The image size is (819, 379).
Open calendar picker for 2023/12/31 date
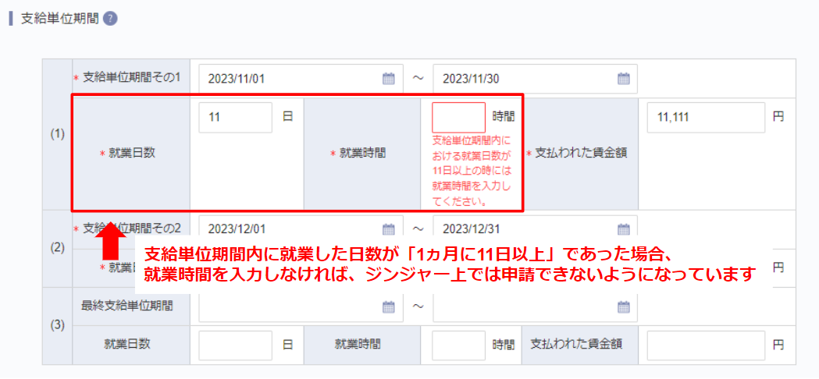point(623,228)
